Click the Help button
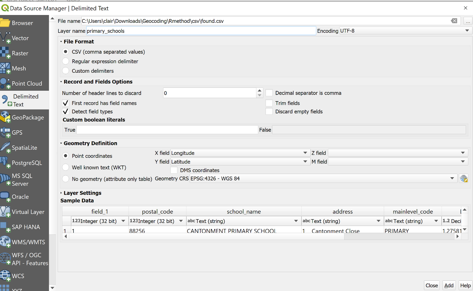The width and height of the screenshot is (473, 291). pyautogui.click(x=465, y=285)
